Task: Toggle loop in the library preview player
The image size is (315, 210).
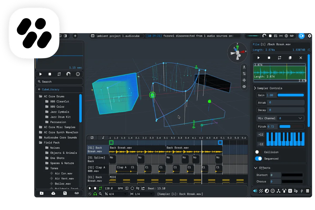Action: (x=59, y=74)
